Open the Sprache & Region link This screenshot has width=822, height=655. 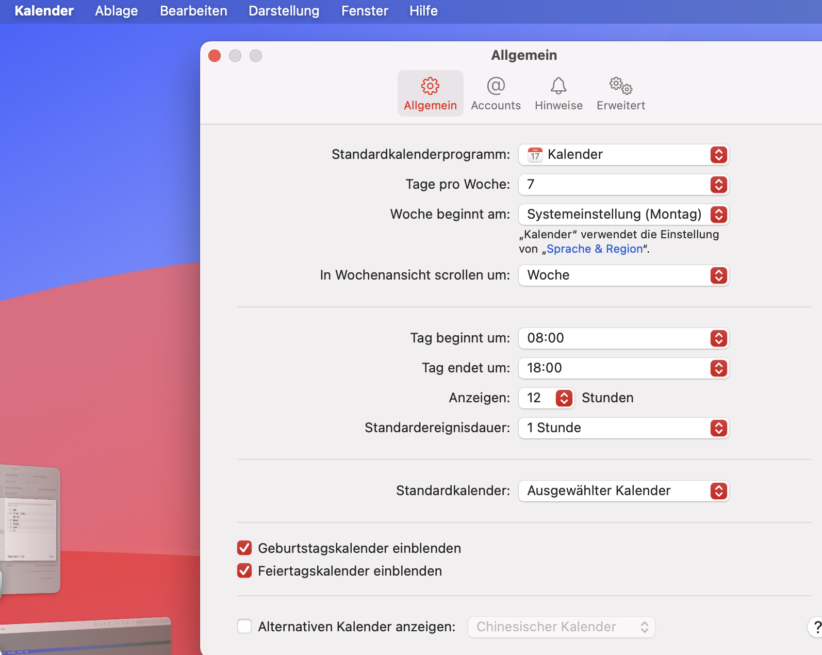(595, 249)
